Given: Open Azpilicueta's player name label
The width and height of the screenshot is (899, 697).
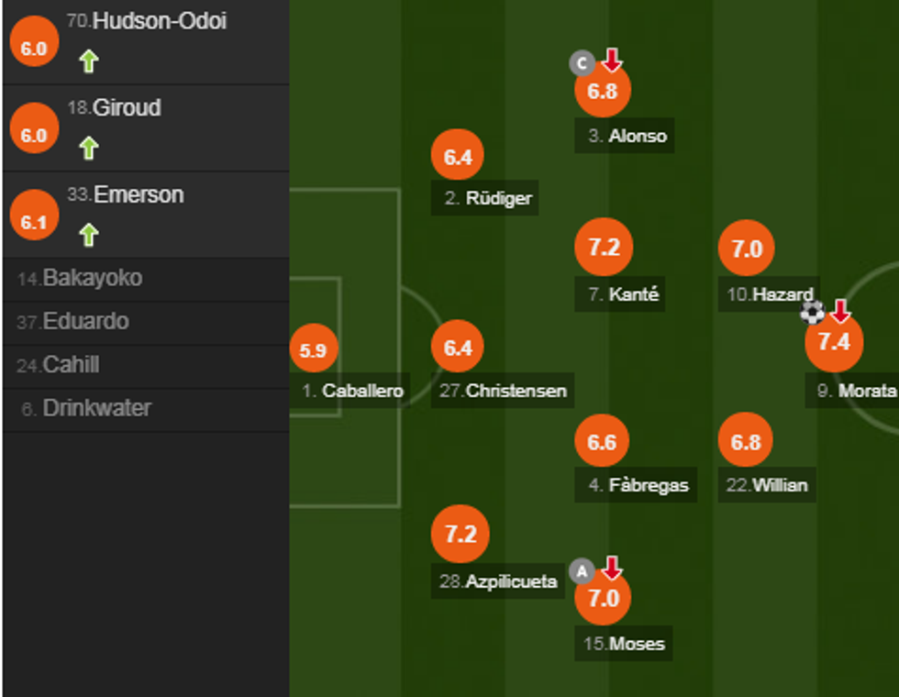Looking at the screenshot, I should point(499,581).
